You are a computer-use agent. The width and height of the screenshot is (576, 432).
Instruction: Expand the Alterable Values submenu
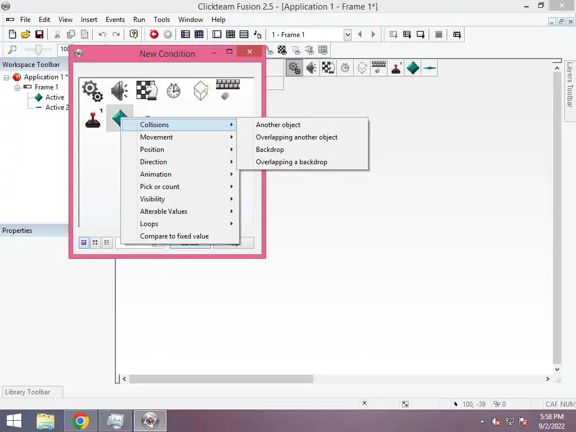180,211
